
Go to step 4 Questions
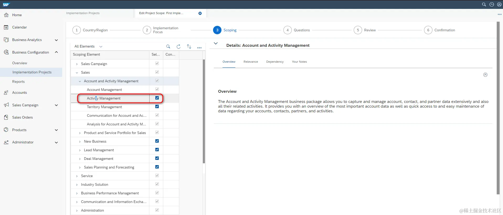296,30
